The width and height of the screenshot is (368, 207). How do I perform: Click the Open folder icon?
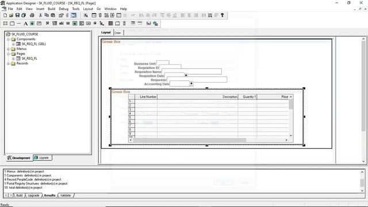click(x=11, y=16)
